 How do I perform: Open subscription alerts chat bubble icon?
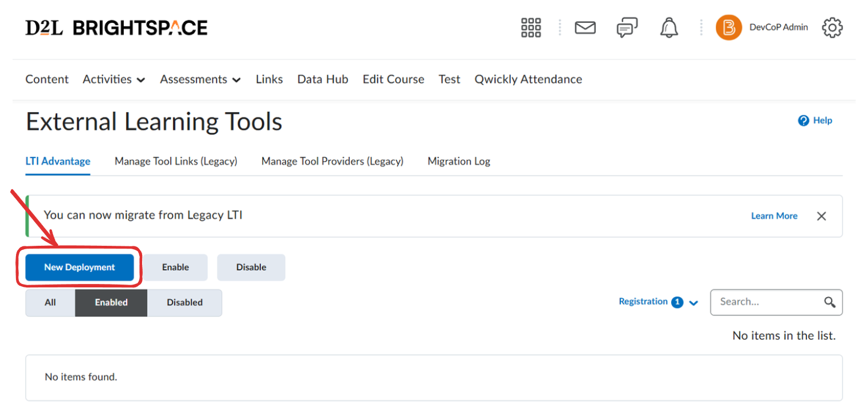coord(627,27)
